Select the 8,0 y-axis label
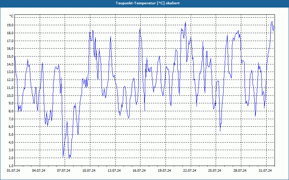The image size is (289, 180). click(x=11, y=111)
